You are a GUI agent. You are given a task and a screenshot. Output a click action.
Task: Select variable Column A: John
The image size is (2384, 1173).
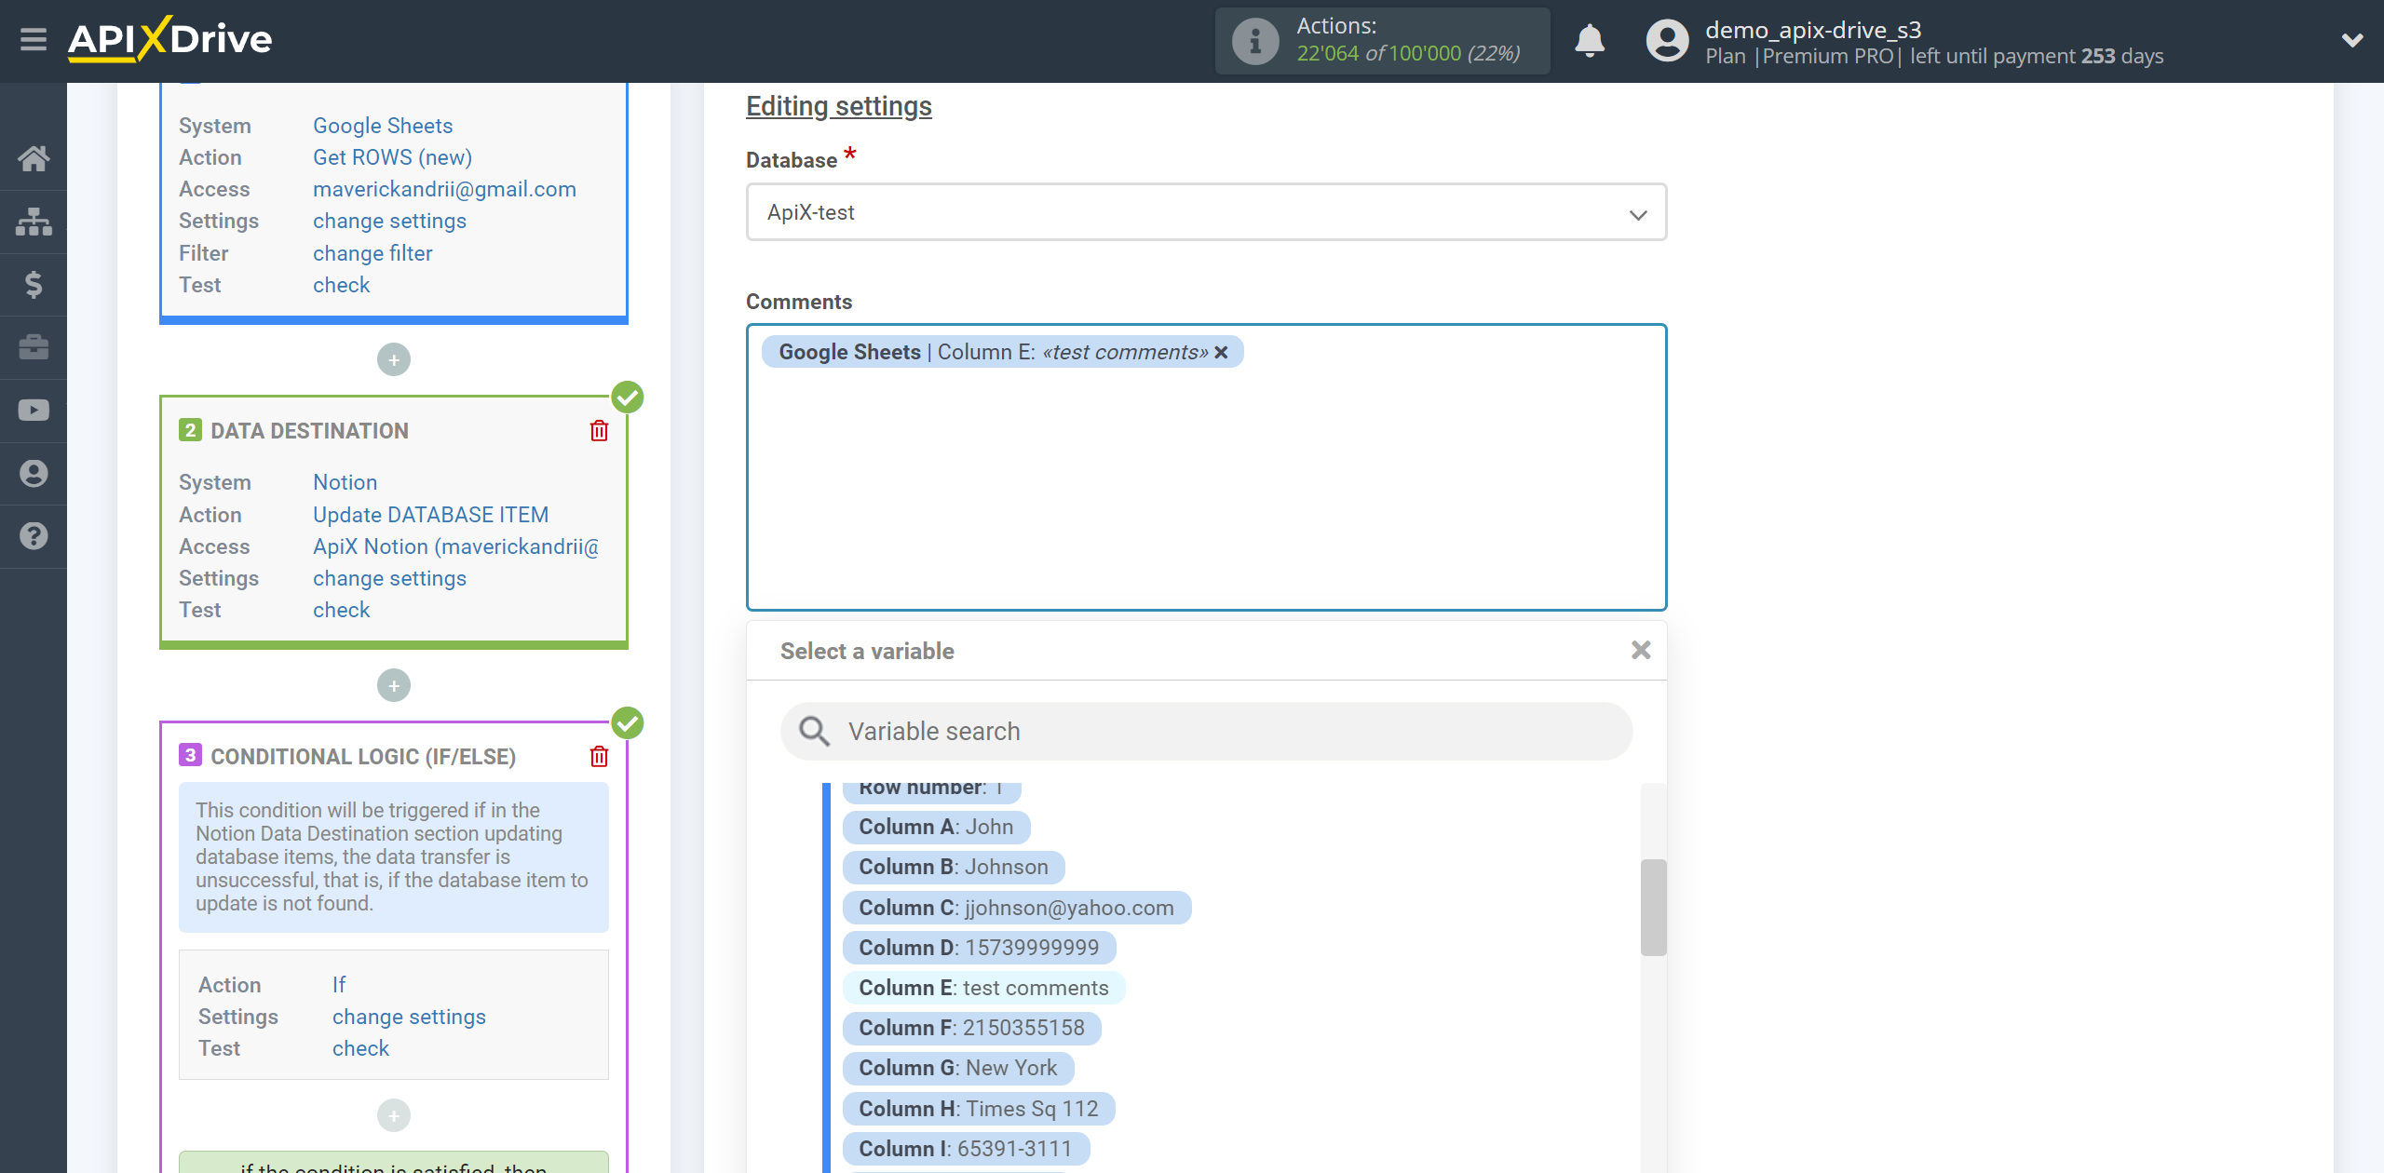tap(936, 827)
